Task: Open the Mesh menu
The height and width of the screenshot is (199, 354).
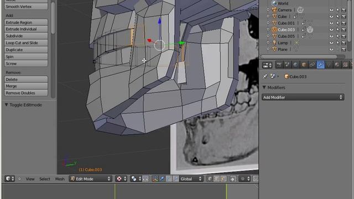Action: point(60,179)
